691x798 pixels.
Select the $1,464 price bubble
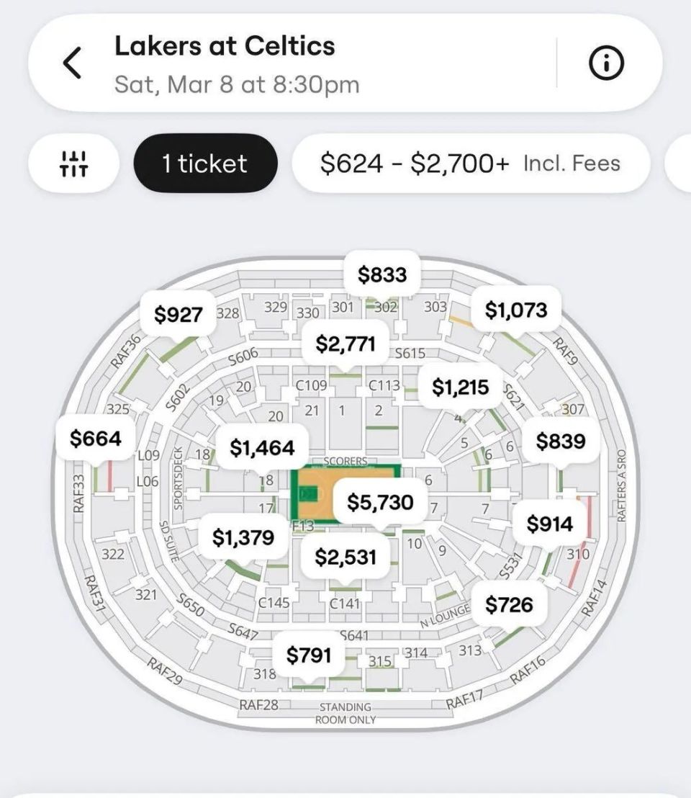[263, 447]
